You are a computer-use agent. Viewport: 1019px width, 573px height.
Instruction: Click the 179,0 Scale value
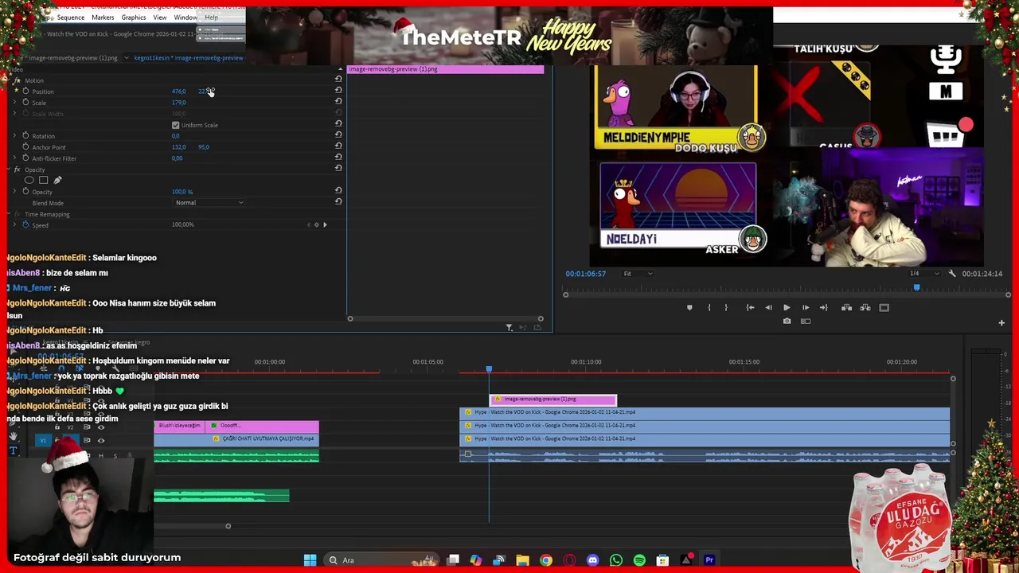pyautogui.click(x=178, y=103)
